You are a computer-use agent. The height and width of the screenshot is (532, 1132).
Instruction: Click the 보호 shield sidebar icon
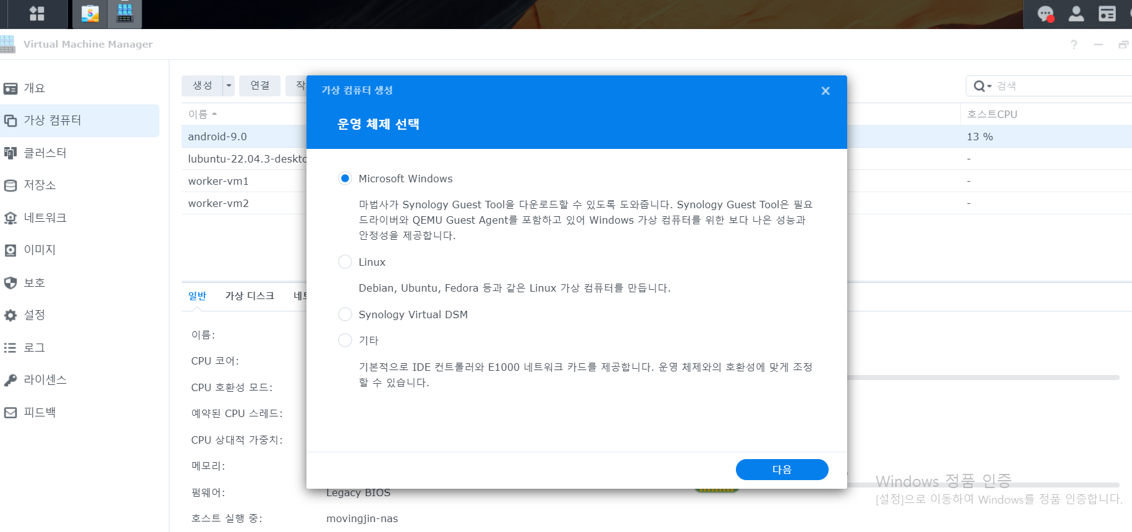coord(11,282)
